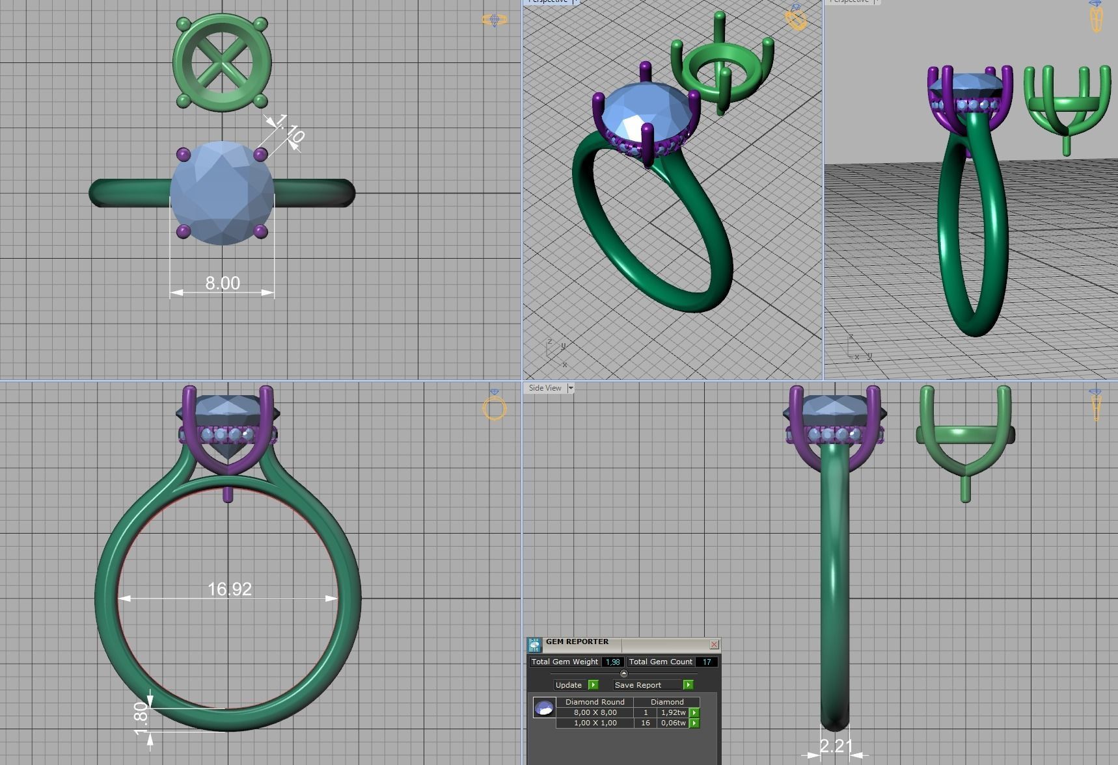
Task: Close the Gem Reporter panel
Action: tap(714, 645)
